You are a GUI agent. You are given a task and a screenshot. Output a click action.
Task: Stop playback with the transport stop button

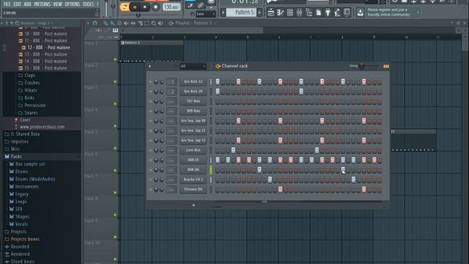(x=145, y=7)
